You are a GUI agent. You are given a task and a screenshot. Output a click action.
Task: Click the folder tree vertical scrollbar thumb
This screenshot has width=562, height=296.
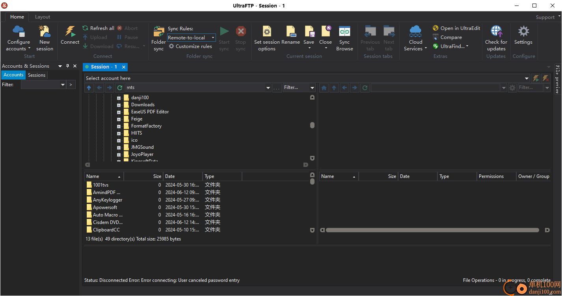tap(312, 125)
